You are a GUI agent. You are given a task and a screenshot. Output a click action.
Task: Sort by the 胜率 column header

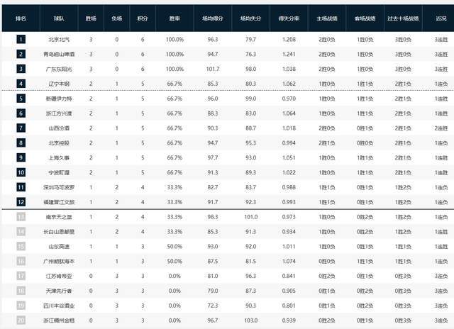pyautogui.click(x=175, y=18)
